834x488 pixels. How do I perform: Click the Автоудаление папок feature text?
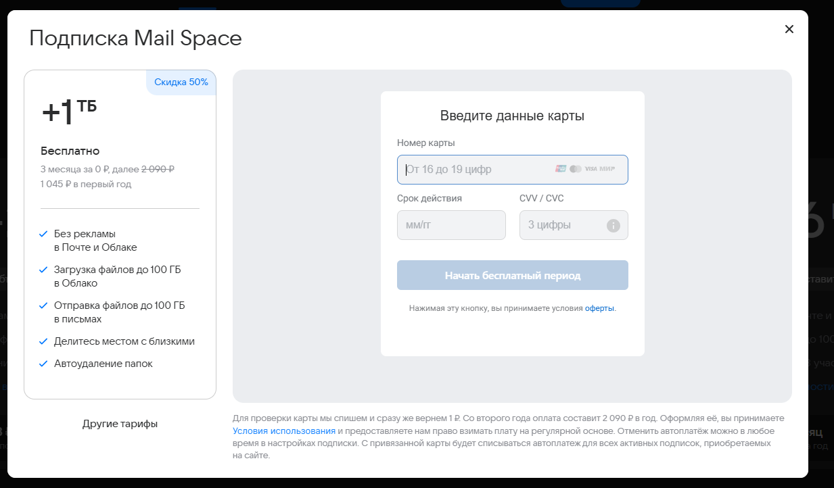103,364
